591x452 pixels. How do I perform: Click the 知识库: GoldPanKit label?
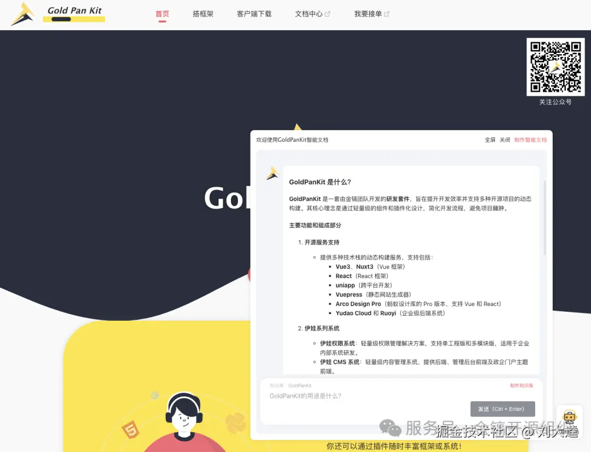coord(290,386)
